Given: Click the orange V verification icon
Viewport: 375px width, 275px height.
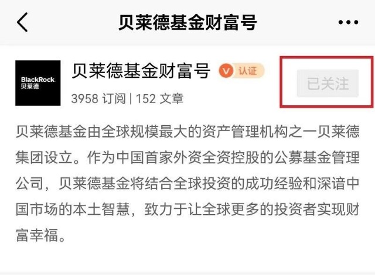Looking at the screenshot, I should (226, 71).
